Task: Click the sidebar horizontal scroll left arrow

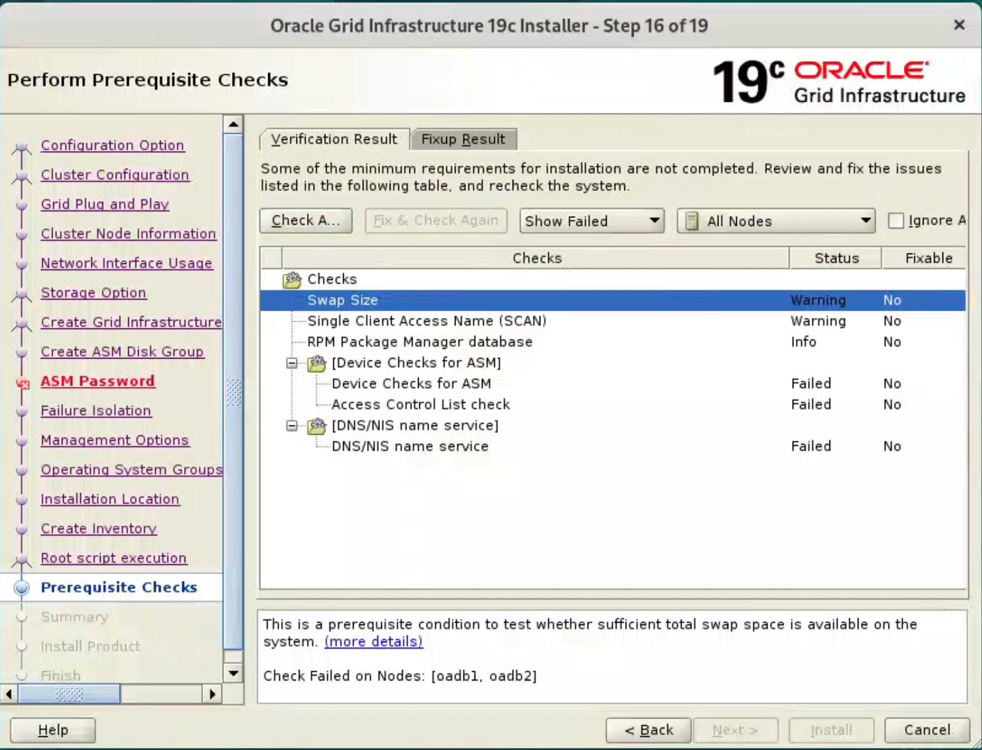Action: tap(9, 694)
